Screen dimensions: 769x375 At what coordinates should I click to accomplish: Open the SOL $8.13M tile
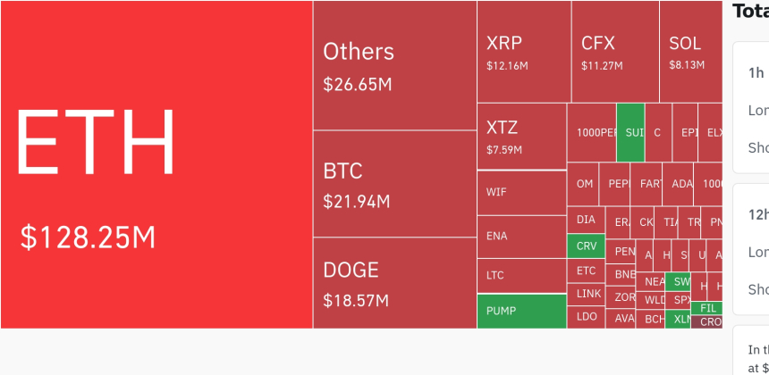click(x=690, y=52)
